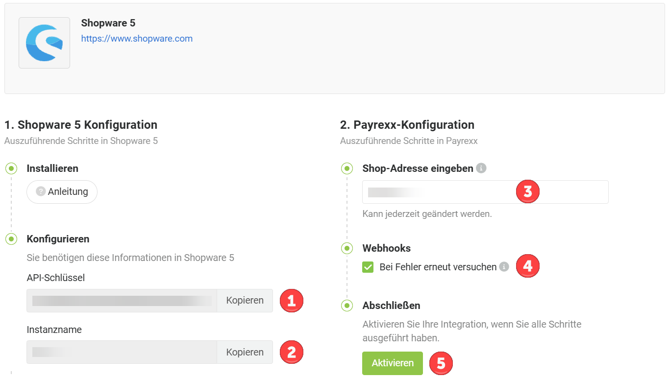Click the step bullet beside Abschließen
The image size is (668, 379).
click(x=347, y=306)
